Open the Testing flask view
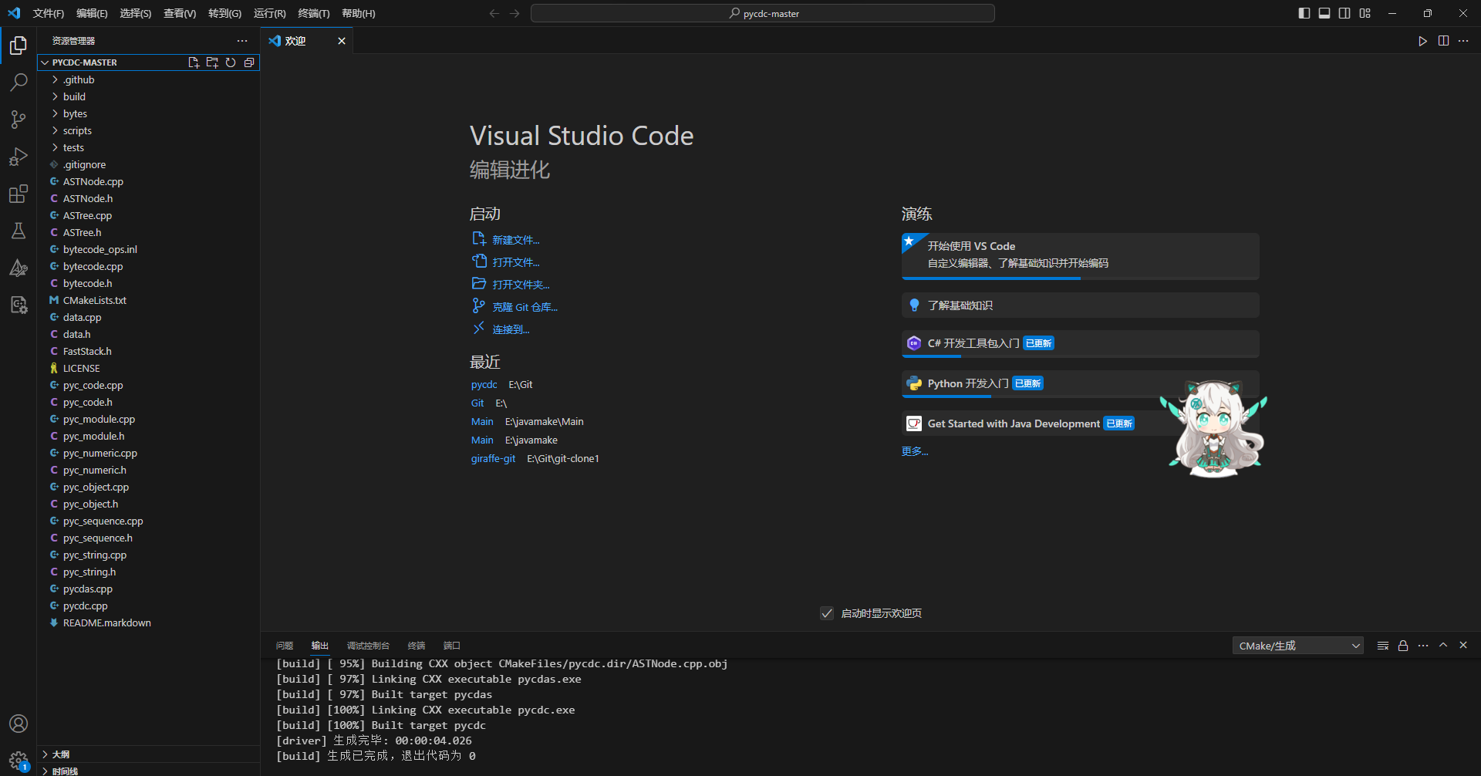Image resolution: width=1481 pixels, height=776 pixels. coord(19,231)
